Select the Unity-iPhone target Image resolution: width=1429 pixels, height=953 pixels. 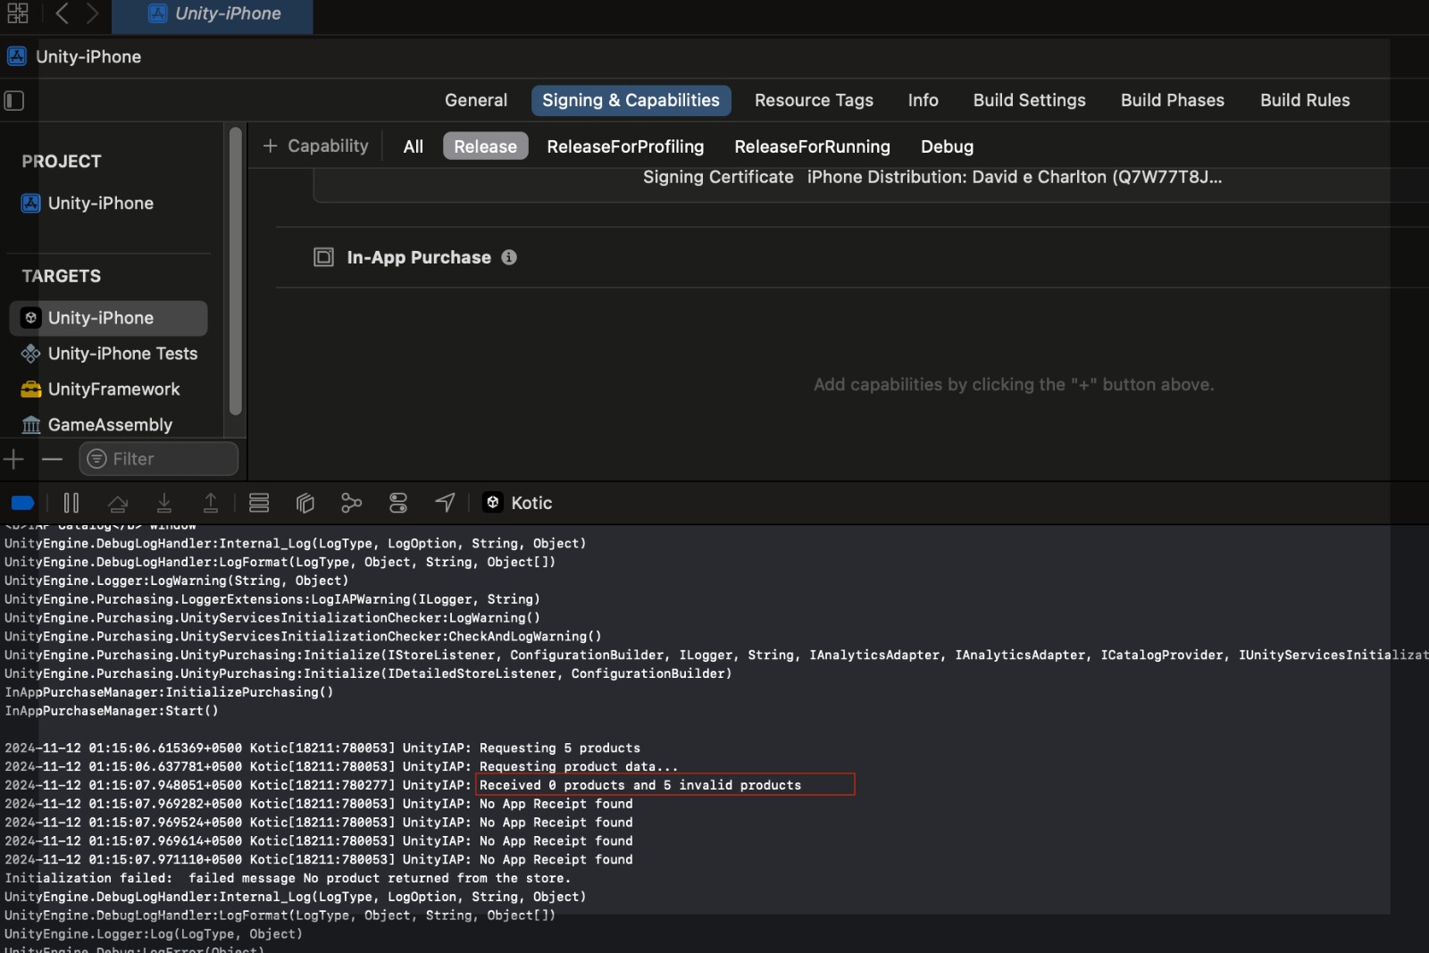[x=108, y=318]
